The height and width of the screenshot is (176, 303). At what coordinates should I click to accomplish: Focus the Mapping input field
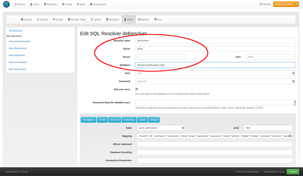point(214,136)
